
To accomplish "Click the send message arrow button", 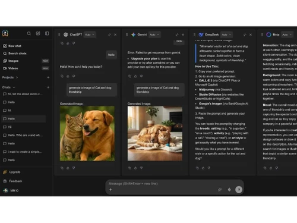I will point(239,190).
